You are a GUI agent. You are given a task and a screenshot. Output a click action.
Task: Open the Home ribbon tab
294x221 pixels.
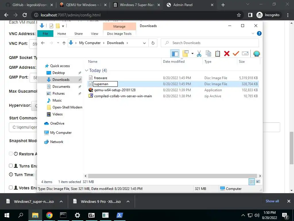pyautogui.click(x=62, y=34)
